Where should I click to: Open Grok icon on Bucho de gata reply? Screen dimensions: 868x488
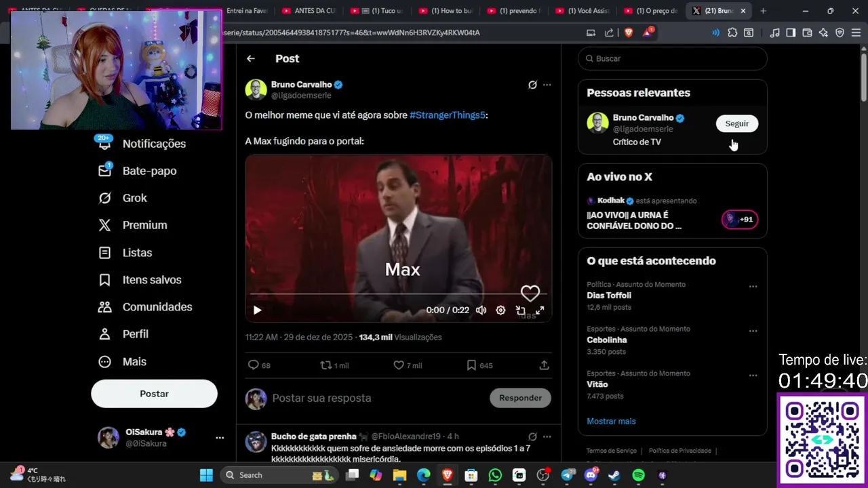532,436
